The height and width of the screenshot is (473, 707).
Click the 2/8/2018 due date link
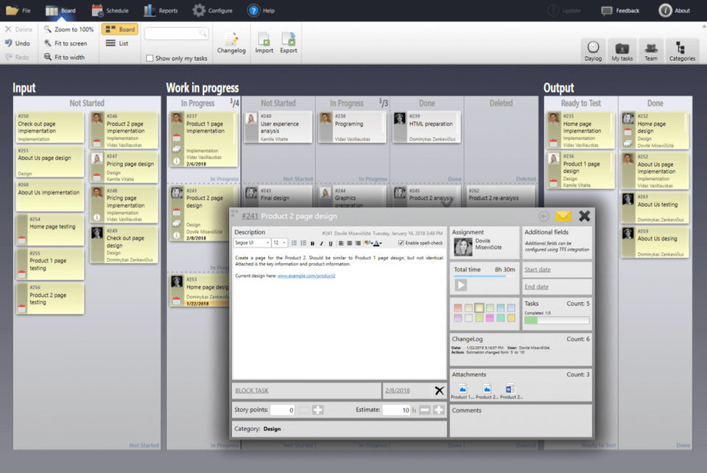[397, 390]
